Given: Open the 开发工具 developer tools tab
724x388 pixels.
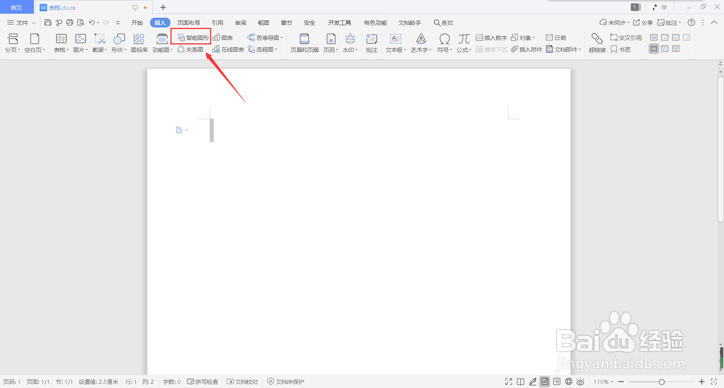Looking at the screenshot, I should [x=339, y=23].
